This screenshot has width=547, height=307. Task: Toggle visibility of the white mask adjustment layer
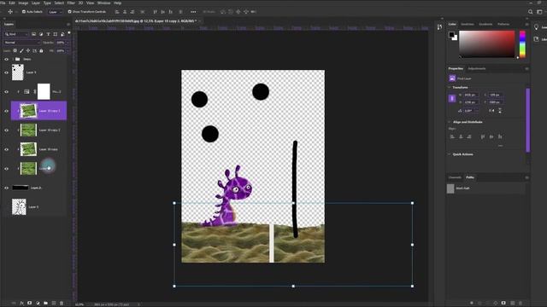[x=6, y=92]
